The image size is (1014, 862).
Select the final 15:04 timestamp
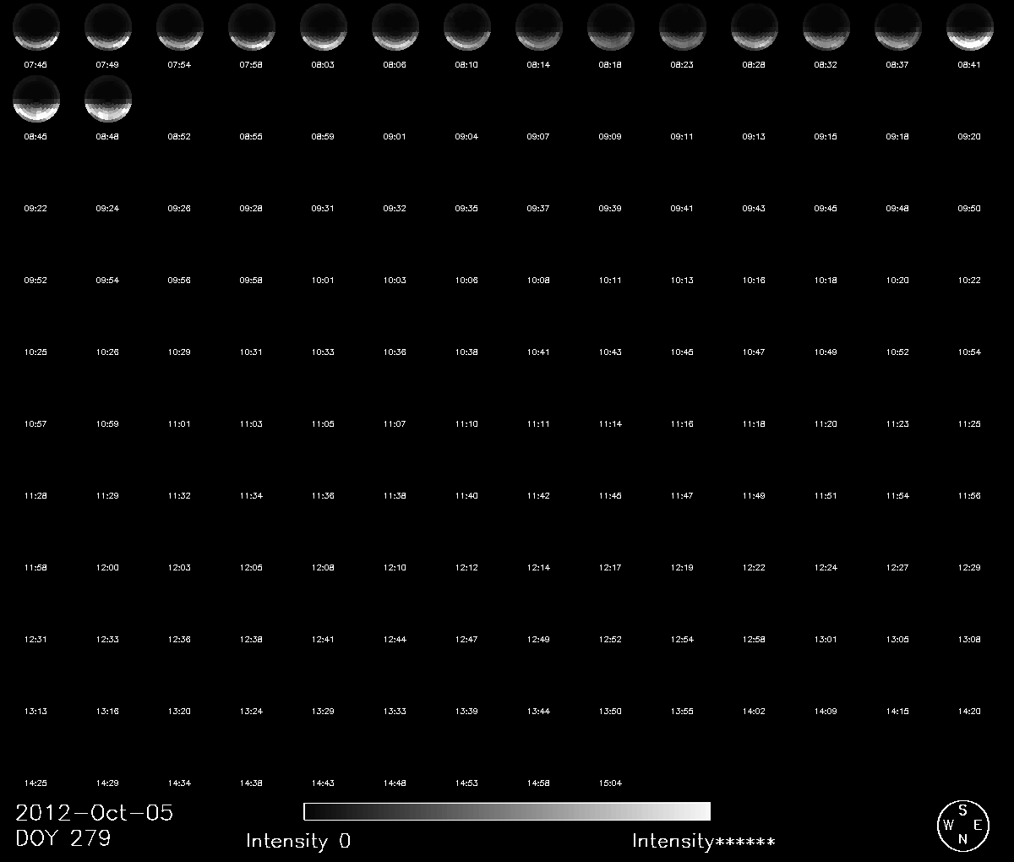[x=610, y=783]
